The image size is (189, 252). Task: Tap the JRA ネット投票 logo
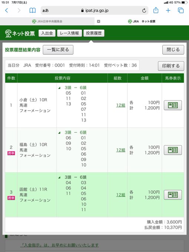[20, 33]
